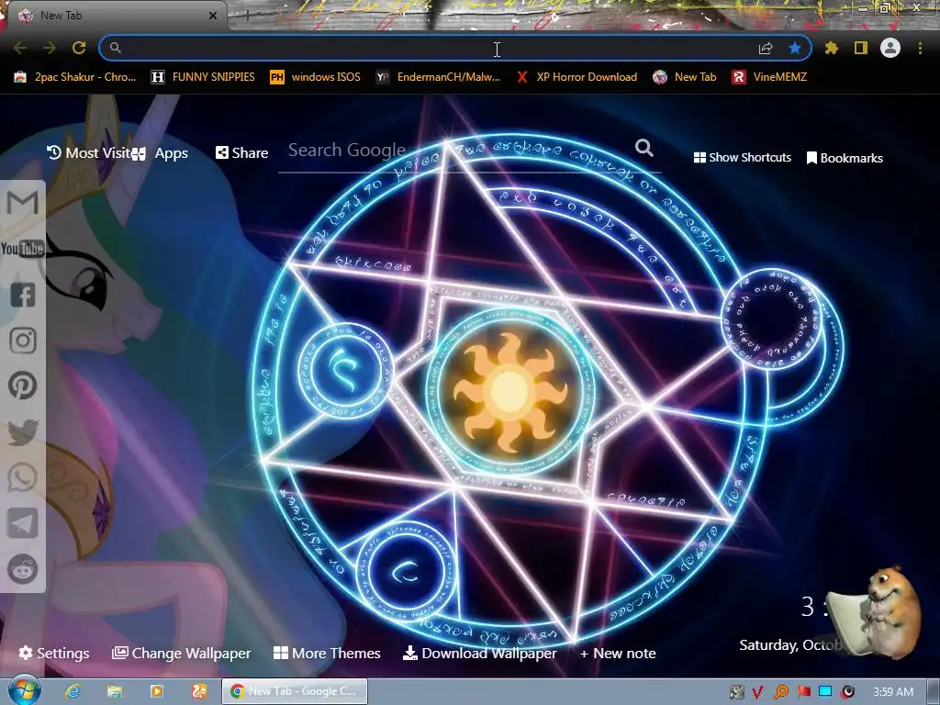Click the red V tray icon
The width and height of the screenshot is (940, 705).
tap(757, 692)
